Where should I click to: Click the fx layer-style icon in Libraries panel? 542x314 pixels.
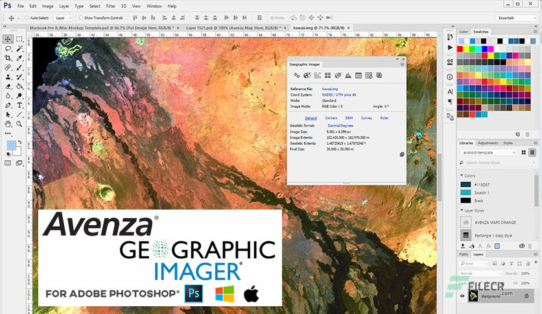pyautogui.click(x=488, y=247)
